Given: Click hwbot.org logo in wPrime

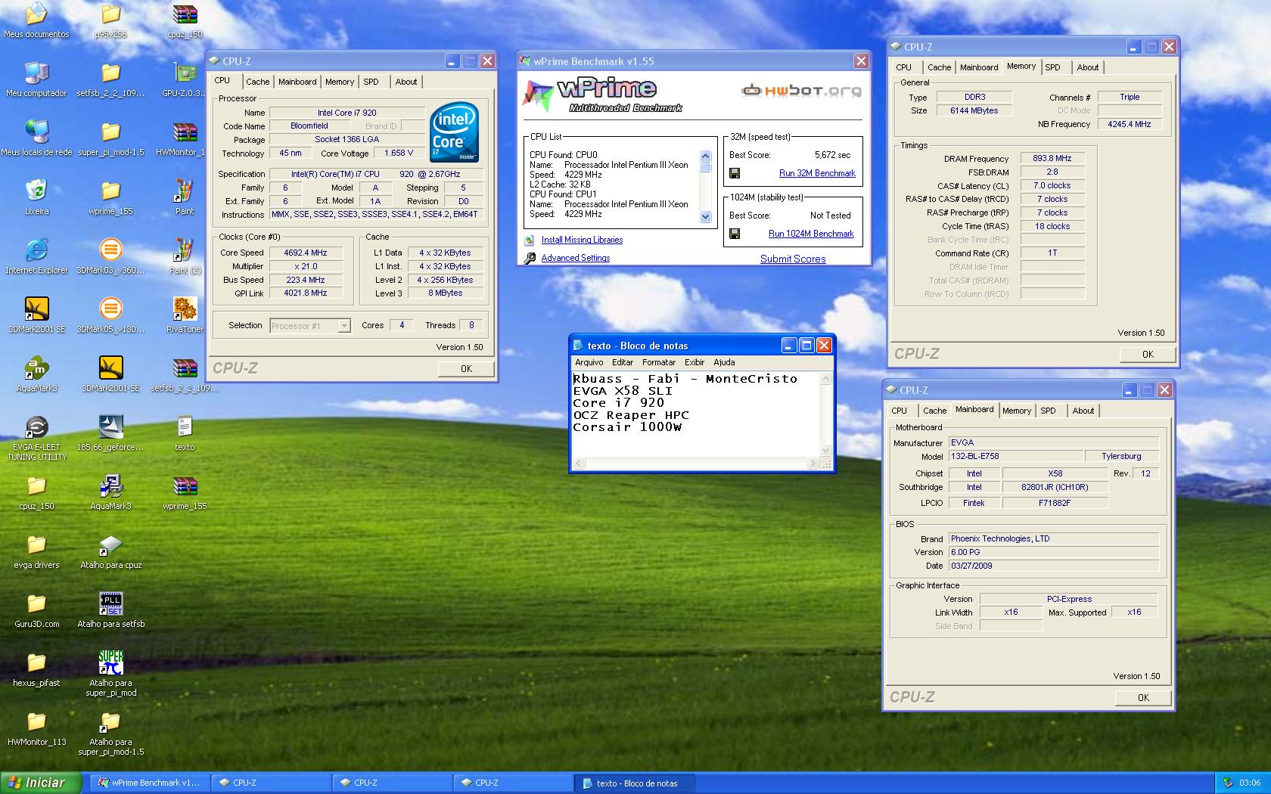Looking at the screenshot, I should (801, 91).
